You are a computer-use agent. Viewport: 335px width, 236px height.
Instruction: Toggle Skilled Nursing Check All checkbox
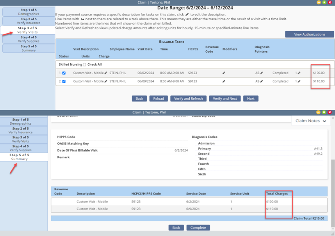click(85, 64)
